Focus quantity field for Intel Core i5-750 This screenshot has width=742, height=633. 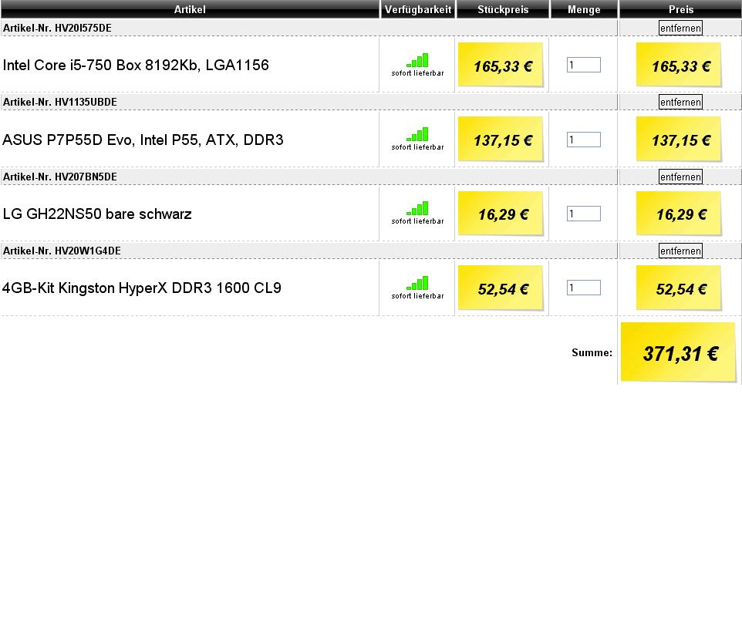[584, 65]
